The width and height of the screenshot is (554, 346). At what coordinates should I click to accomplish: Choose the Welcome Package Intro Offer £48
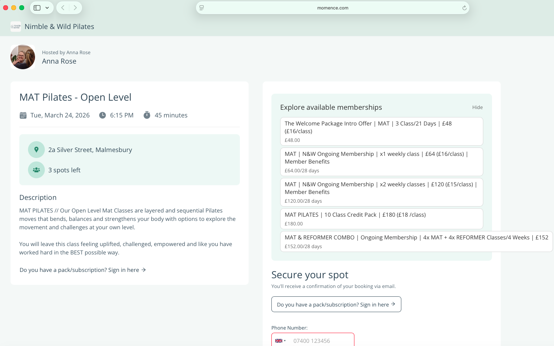pyautogui.click(x=381, y=131)
